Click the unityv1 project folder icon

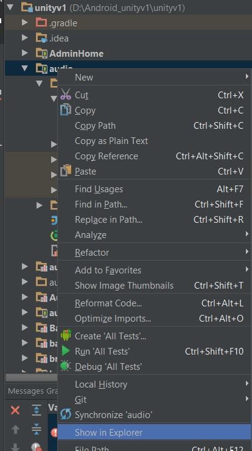[x=27, y=7]
